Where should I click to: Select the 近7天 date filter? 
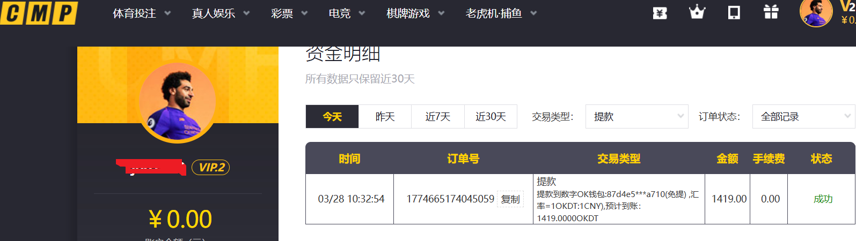point(437,117)
